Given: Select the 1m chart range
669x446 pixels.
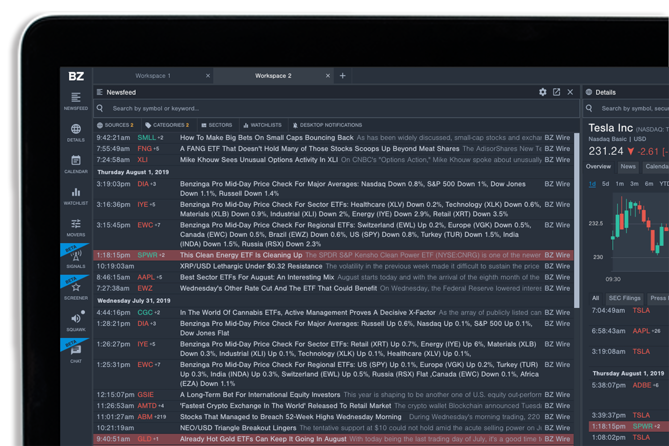Looking at the screenshot, I should [619, 184].
